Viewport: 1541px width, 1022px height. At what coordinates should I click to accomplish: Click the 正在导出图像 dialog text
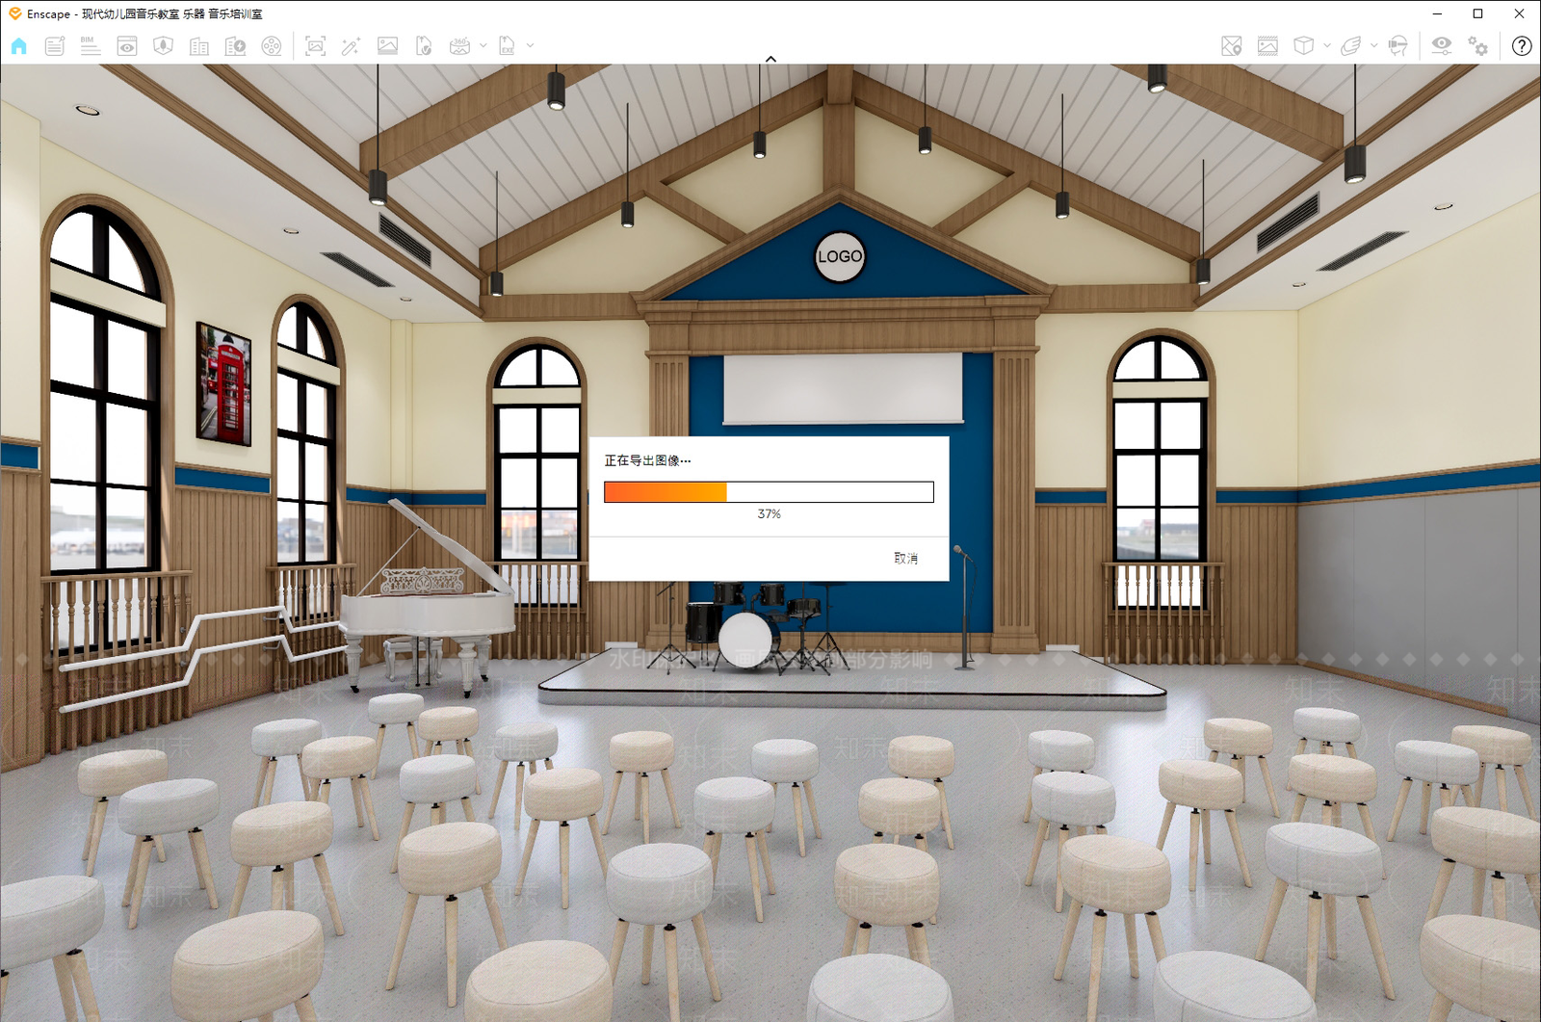tap(647, 460)
